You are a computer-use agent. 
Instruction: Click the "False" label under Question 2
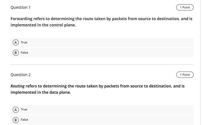click(x=24, y=120)
